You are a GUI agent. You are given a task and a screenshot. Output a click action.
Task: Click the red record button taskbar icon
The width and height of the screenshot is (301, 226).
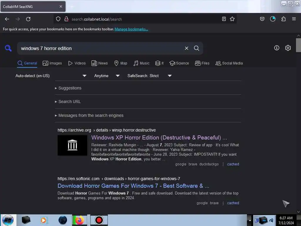pyautogui.click(x=99, y=220)
